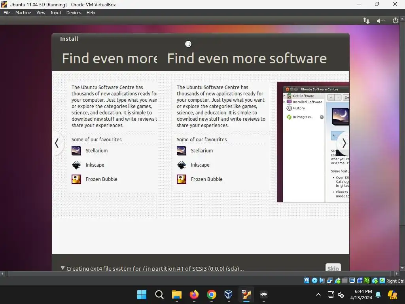Open Windows taskbar search
Image resolution: width=405 pixels, height=304 pixels.
159,294
